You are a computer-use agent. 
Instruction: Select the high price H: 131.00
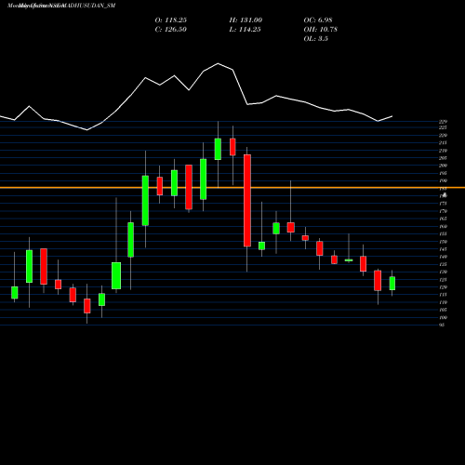pos(246,20)
